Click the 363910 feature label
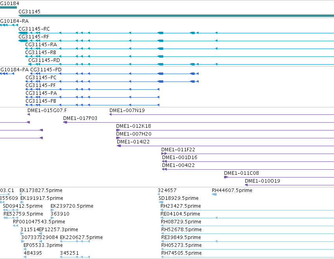 (x=60, y=214)
